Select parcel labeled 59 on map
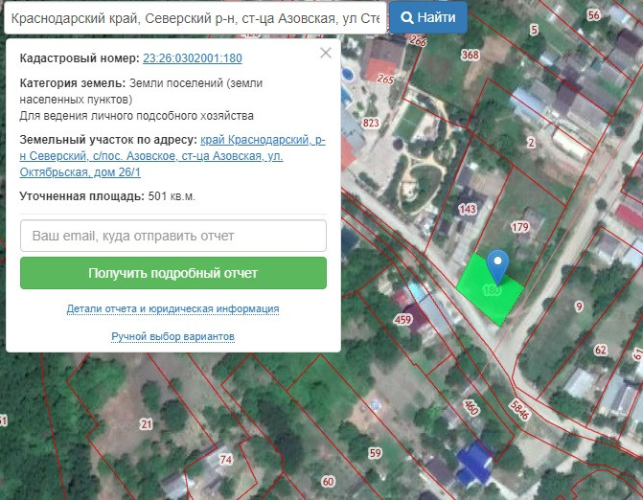 click(x=376, y=453)
